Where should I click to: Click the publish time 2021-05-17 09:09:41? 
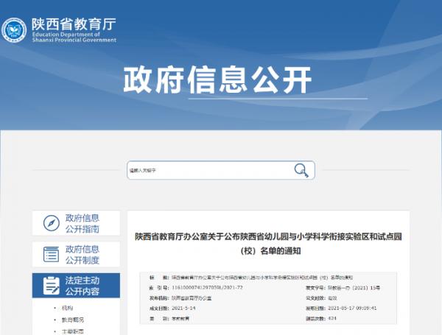tap(352, 308)
